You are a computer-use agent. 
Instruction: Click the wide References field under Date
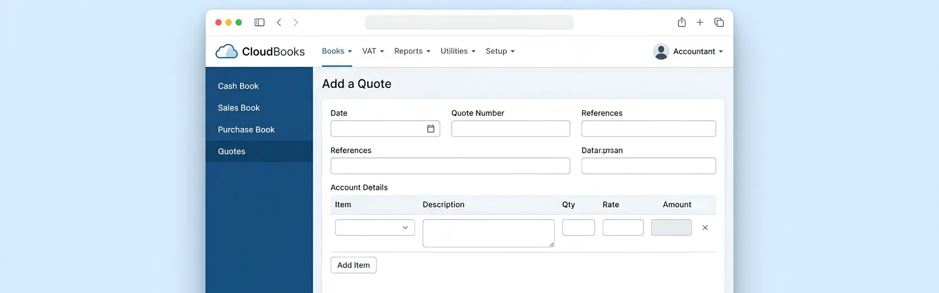pos(450,166)
